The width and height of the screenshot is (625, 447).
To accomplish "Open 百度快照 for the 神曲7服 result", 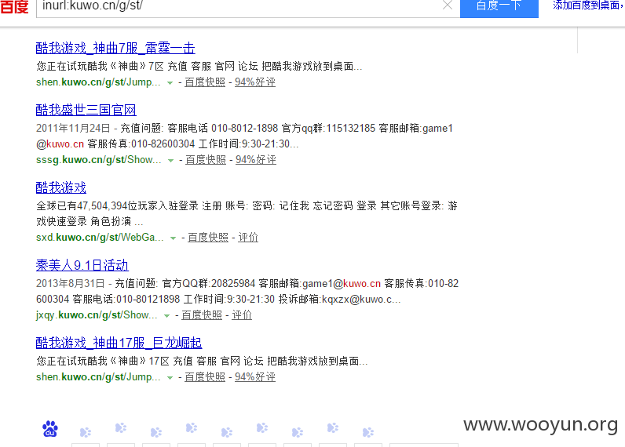I will tap(205, 82).
